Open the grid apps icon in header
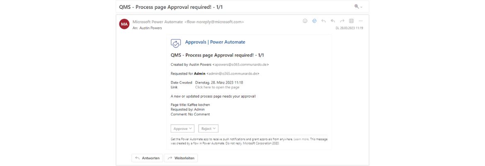 click(x=351, y=21)
